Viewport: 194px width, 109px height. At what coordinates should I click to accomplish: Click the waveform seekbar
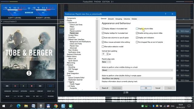coord(125,100)
